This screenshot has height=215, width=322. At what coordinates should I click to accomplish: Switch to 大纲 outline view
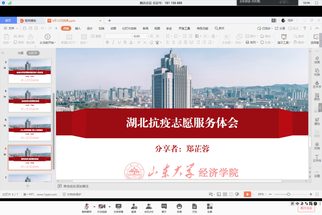tap(20, 53)
